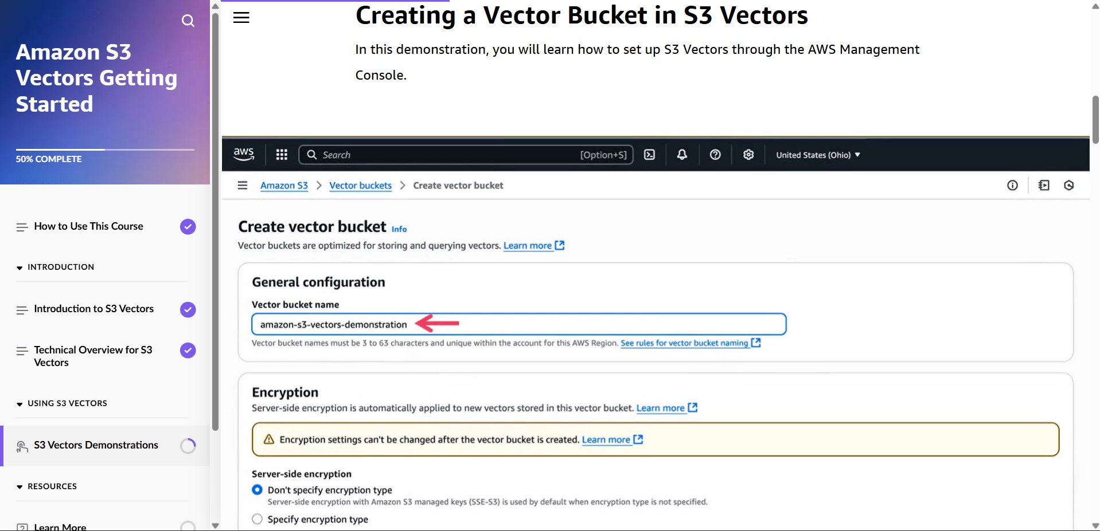Click the 50% complete progress bar

click(103, 149)
